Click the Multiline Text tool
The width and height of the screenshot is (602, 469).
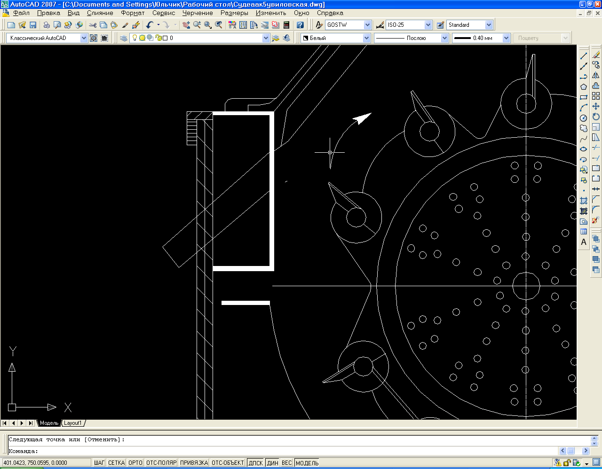(584, 242)
